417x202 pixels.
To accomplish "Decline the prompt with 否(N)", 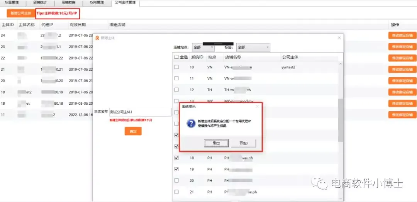I will pos(243,143).
